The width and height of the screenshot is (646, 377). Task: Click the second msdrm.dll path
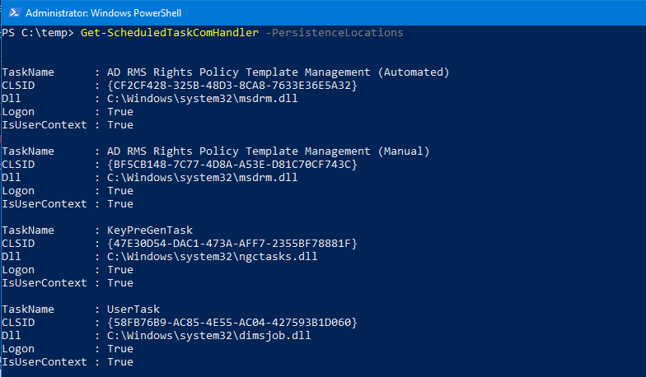[203, 178]
